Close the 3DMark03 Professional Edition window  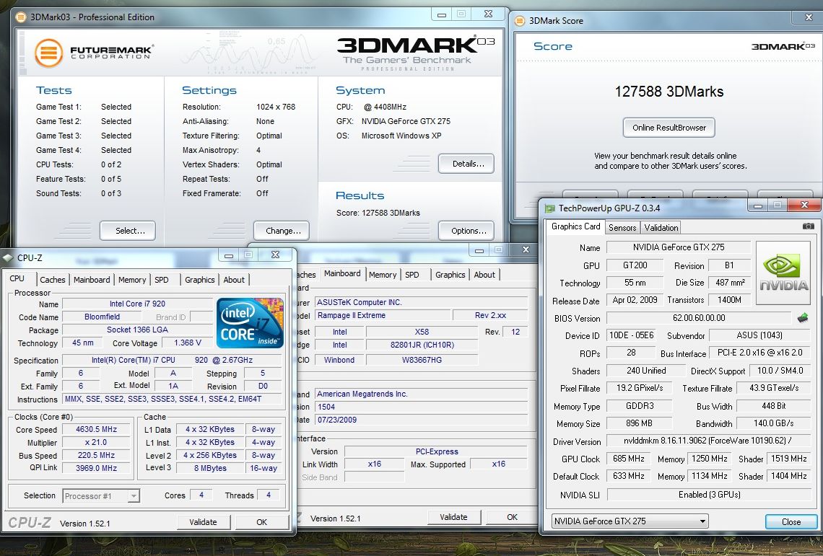488,14
